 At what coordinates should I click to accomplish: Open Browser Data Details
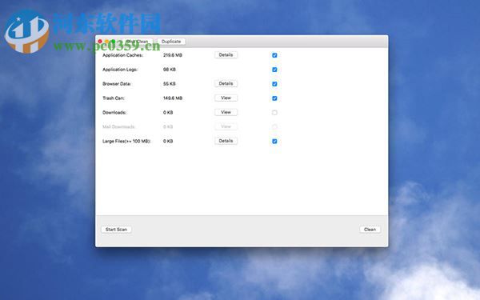coord(226,83)
